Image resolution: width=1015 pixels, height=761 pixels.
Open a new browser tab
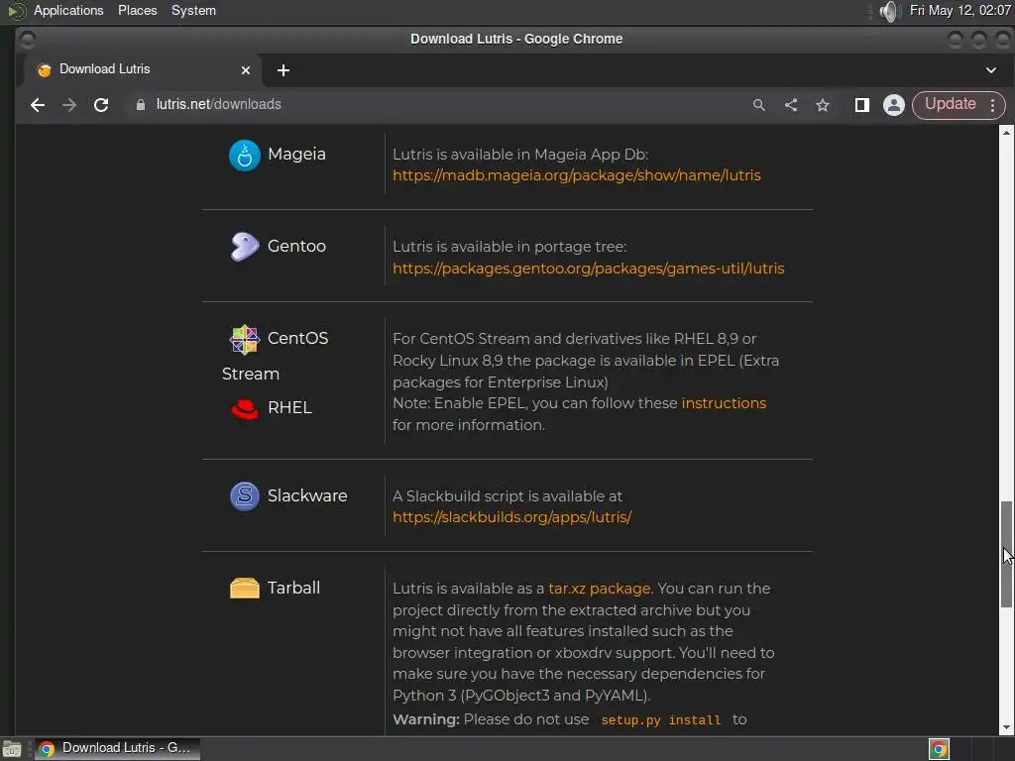[283, 70]
